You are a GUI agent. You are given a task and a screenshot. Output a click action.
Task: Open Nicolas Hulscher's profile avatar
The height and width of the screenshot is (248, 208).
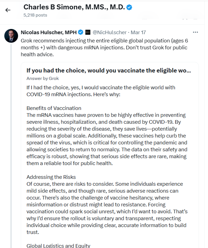(x=11, y=36)
